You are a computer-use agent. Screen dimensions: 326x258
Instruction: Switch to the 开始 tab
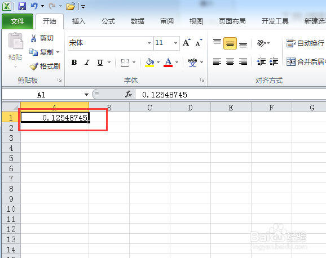point(50,21)
